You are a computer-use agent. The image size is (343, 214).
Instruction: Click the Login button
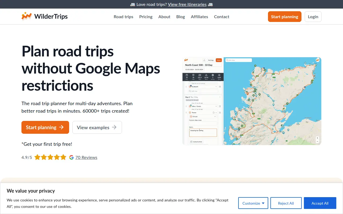(313, 17)
